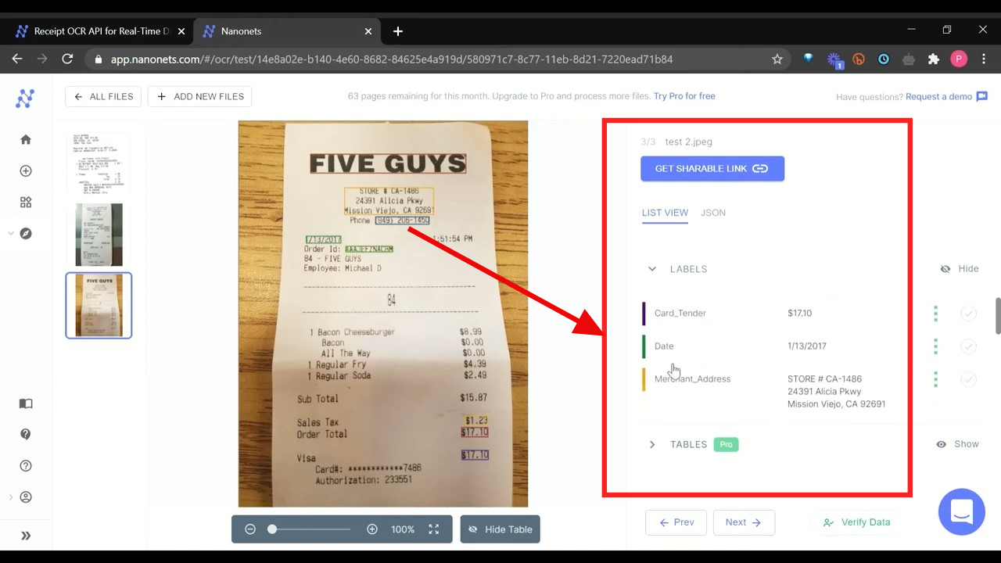The width and height of the screenshot is (1001, 563).
Task: Open the chat support bubble icon
Action: pos(961,512)
